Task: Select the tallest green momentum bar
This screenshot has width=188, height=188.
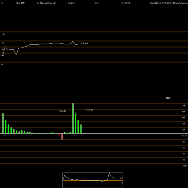Action: click(73, 118)
